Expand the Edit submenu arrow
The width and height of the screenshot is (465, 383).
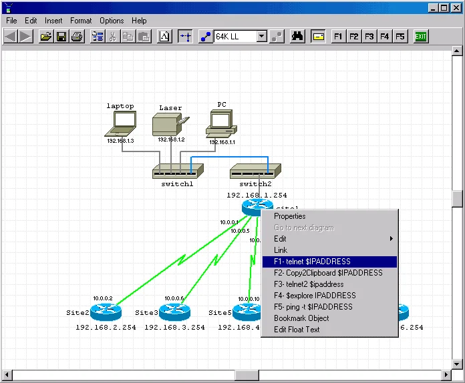coord(391,239)
